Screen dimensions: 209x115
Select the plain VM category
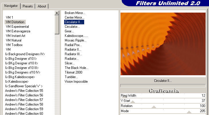pyautogui.click(x=8, y=49)
